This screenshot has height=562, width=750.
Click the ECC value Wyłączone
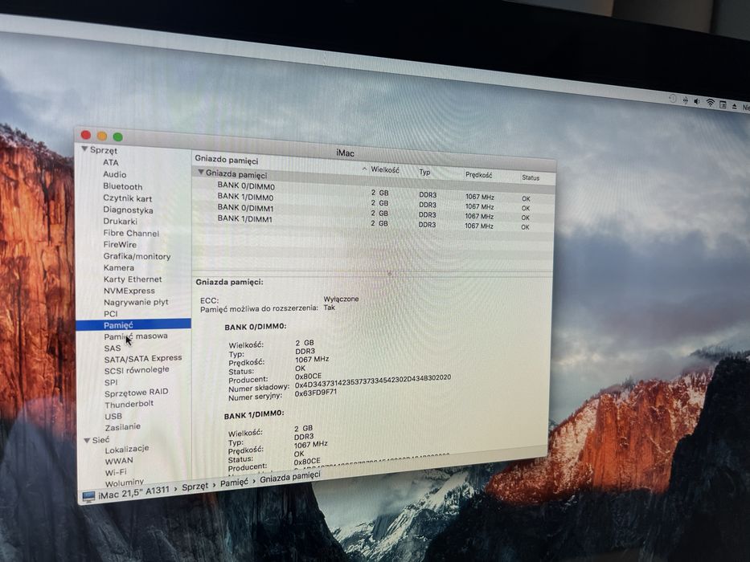pos(341,299)
